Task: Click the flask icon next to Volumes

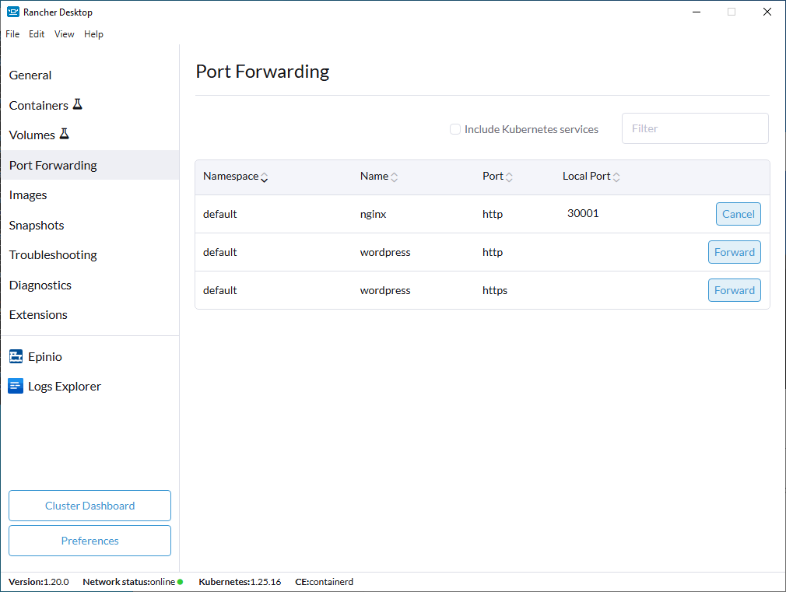Action: 65,135
